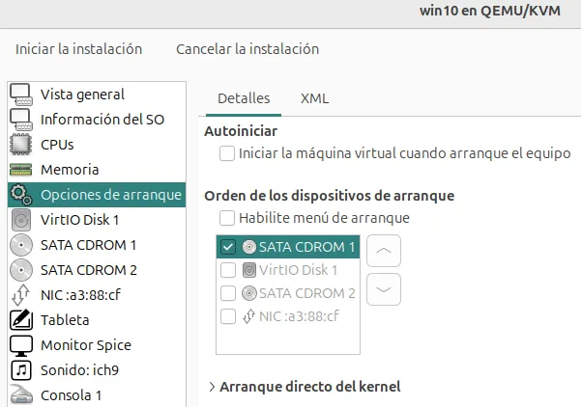Image resolution: width=581 pixels, height=407 pixels.
Task: Select VirtIO Disk 1 in the sidebar
Action: coord(97,220)
